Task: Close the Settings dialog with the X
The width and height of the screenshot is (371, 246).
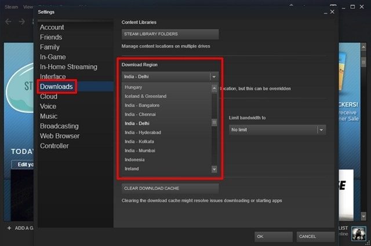Action: [332, 12]
